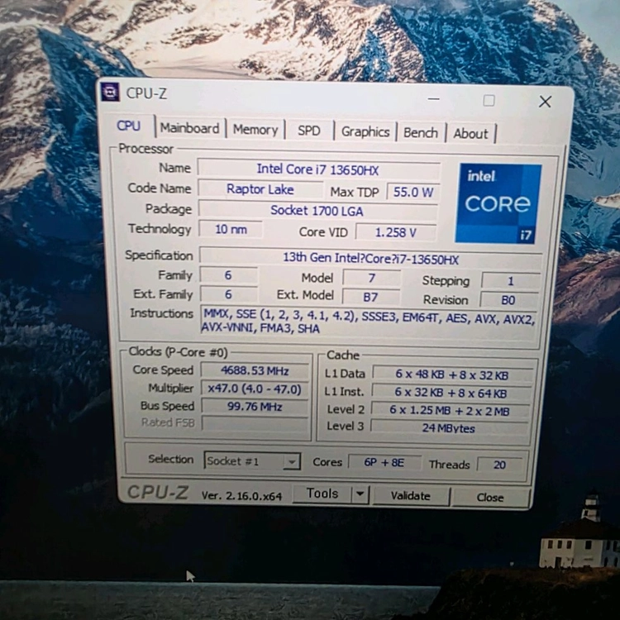Open the Memory tab
Image resolution: width=620 pixels, height=620 pixels.
point(255,130)
